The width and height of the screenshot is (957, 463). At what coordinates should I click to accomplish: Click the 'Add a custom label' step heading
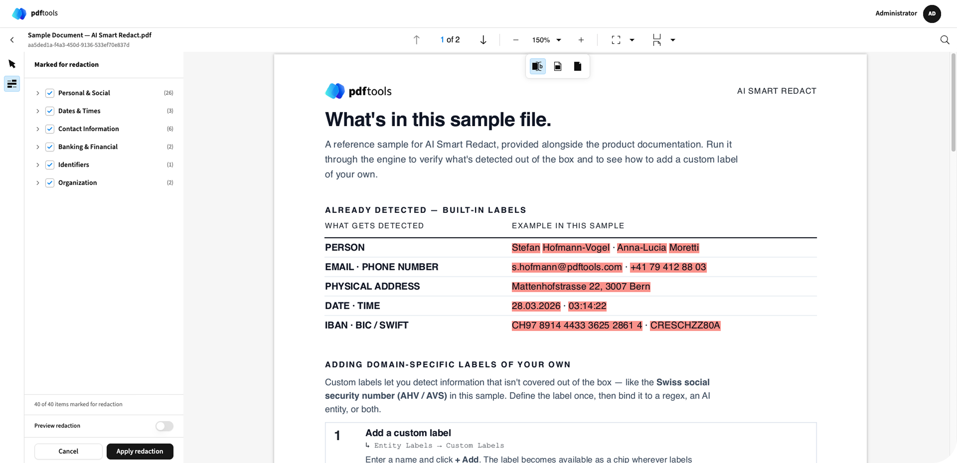[x=408, y=433]
